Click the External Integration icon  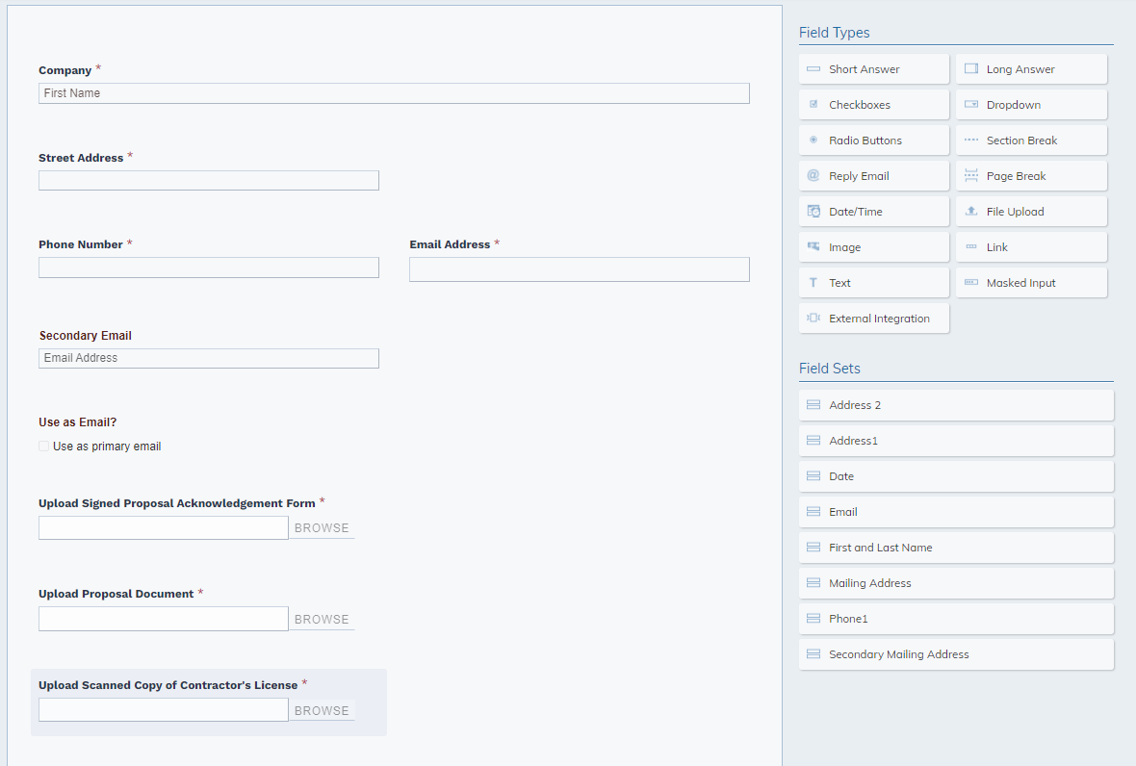813,318
